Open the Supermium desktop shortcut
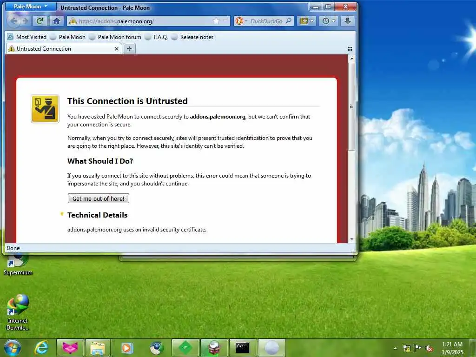476x357 pixels. [x=18, y=265]
